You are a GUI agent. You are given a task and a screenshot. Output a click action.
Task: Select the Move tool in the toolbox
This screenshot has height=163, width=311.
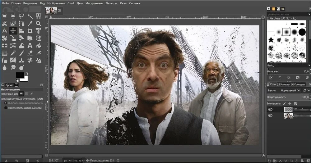(x=13, y=30)
